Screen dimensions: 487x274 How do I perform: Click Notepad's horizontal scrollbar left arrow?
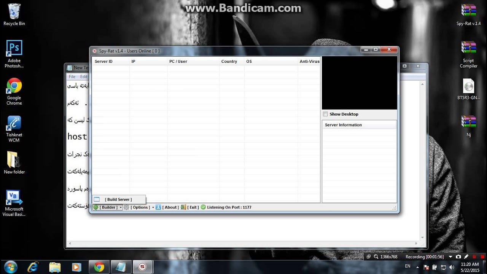pyautogui.click(x=70, y=243)
